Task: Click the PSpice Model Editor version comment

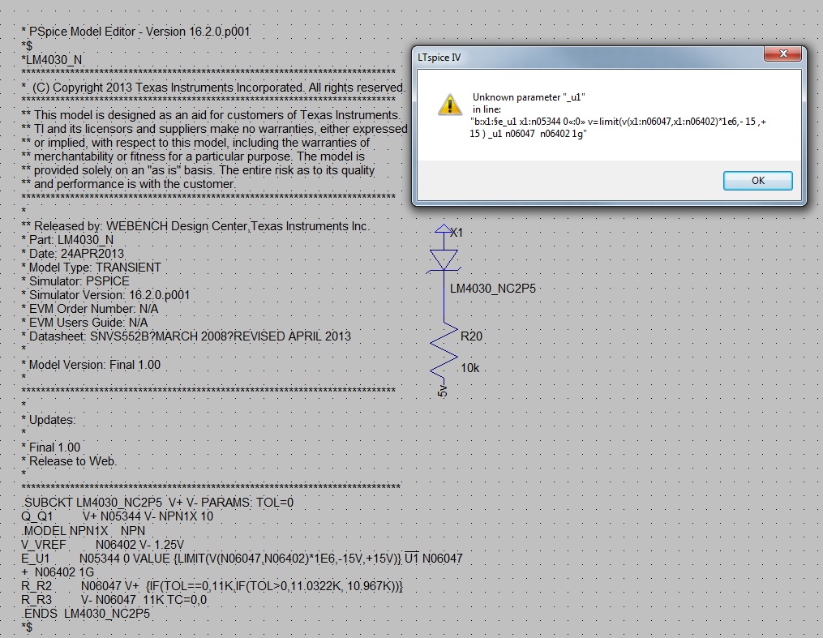Action: click(x=135, y=32)
